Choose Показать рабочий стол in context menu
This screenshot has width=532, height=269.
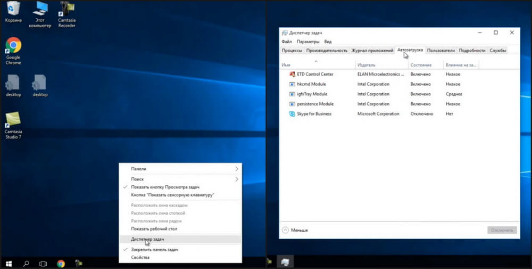180,229
